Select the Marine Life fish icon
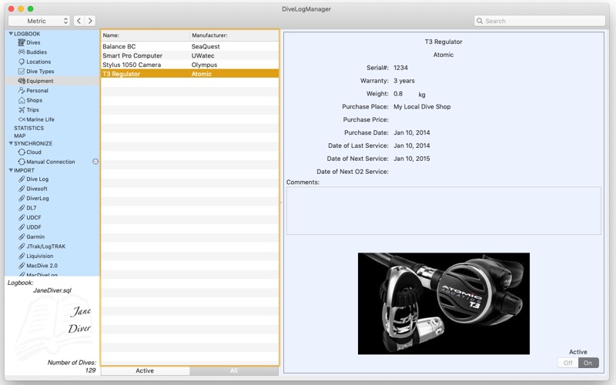 [x=22, y=119]
